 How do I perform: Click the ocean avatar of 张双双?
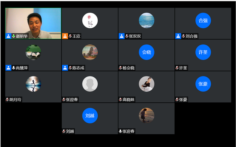[x=146, y=20]
